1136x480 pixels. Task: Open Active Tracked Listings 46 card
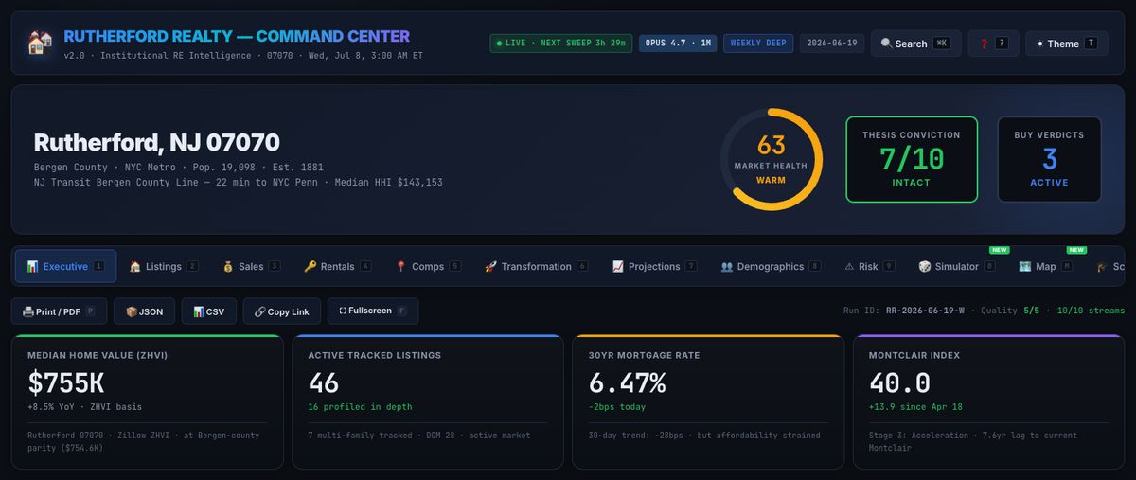[x=427, y=401]
